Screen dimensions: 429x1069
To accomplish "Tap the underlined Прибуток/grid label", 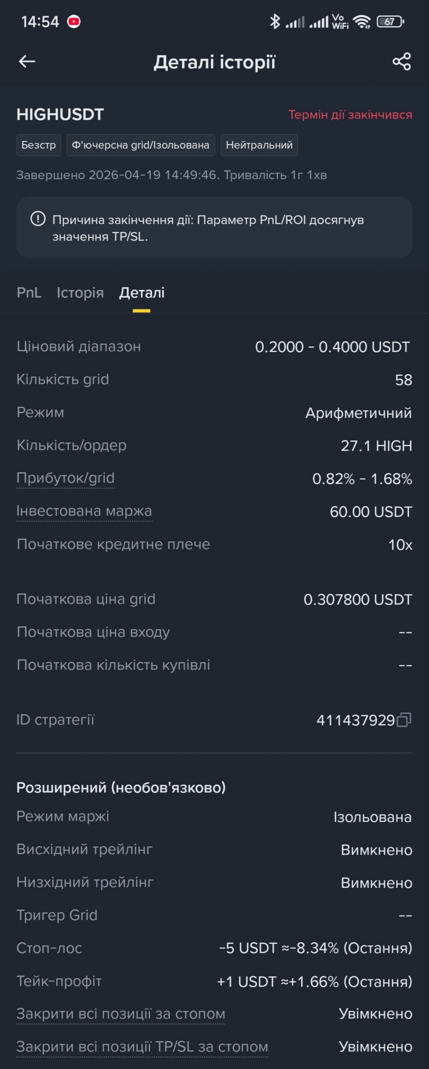I will point(66,478).
